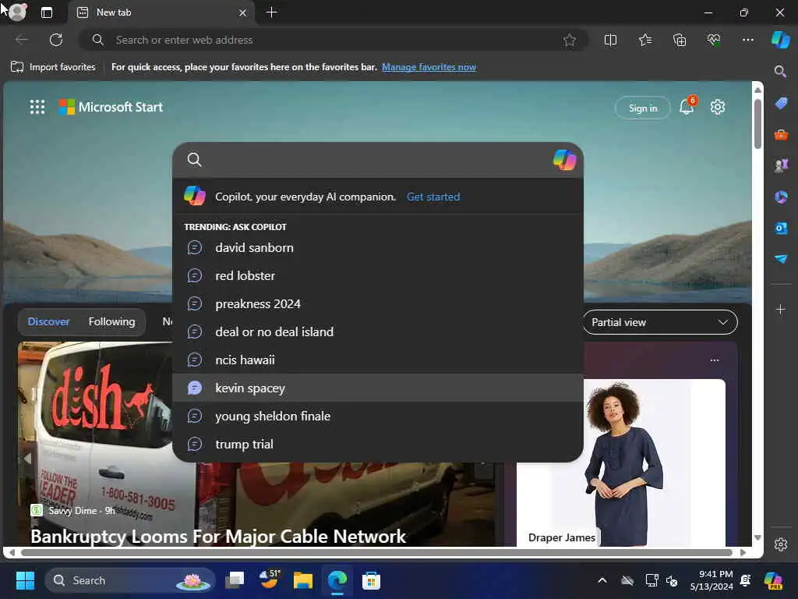Open Collections icon in toolbar

[x=680, y=40]
